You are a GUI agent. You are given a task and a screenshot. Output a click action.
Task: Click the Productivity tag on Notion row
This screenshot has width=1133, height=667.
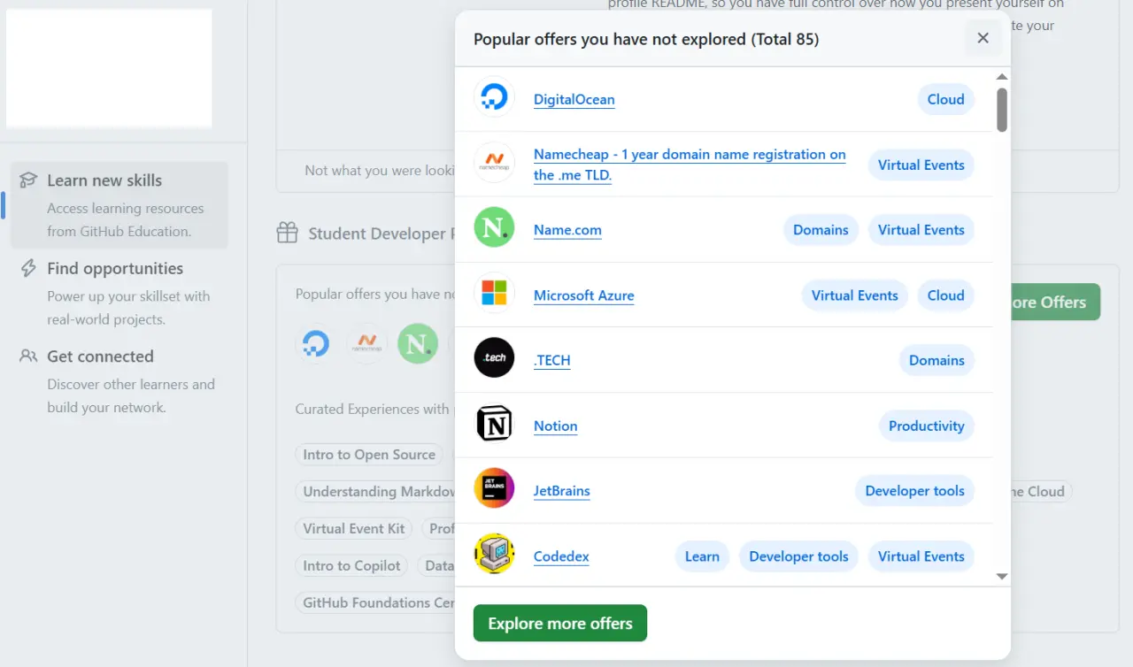tap(926, 425)
